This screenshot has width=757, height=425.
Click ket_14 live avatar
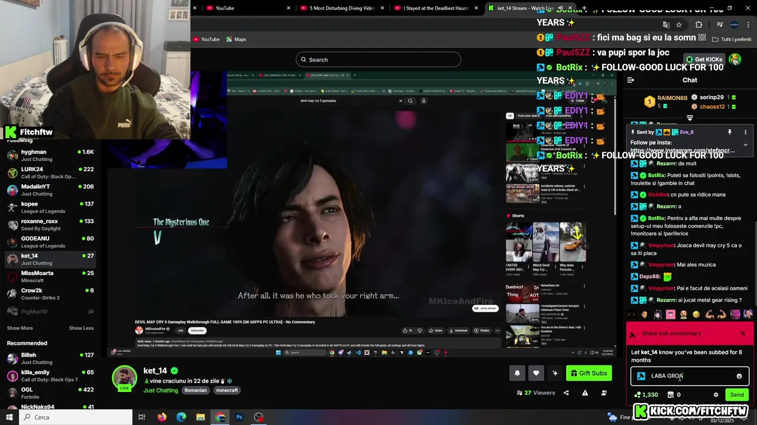coord(124,378)
